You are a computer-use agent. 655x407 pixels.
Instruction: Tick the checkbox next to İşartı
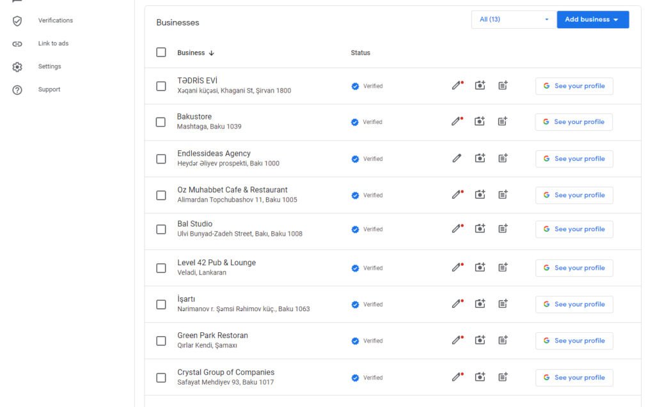(x=161, y=304)
